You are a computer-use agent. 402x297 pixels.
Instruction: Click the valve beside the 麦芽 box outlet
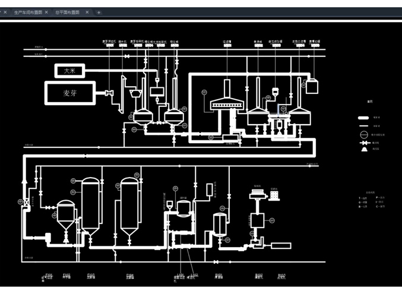coord(109,93)
